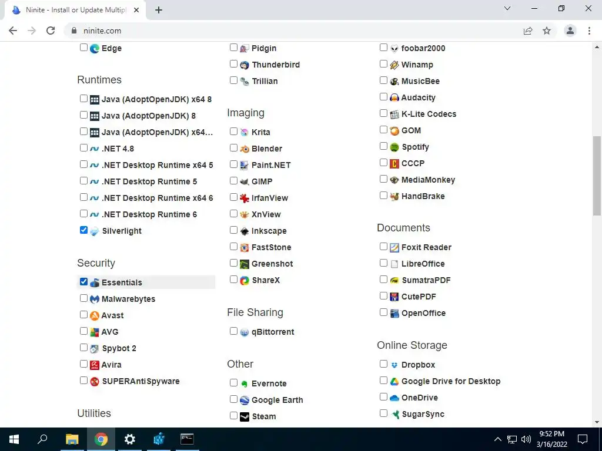Uncheck the Essentials security checkbox
This screenshot has height=451, width=602.
tap(83, 282)
